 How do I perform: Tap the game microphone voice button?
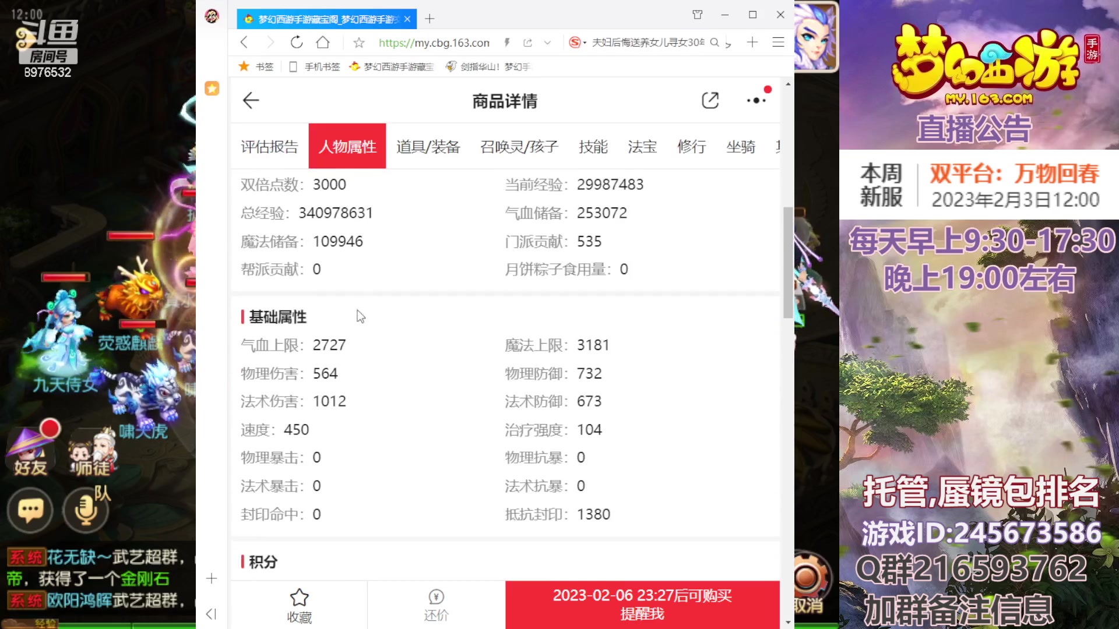point(86,511)
